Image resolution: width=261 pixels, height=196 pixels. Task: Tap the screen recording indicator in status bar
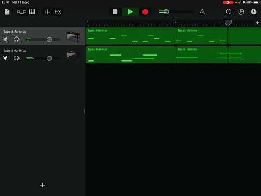click(x=228, y=2)
